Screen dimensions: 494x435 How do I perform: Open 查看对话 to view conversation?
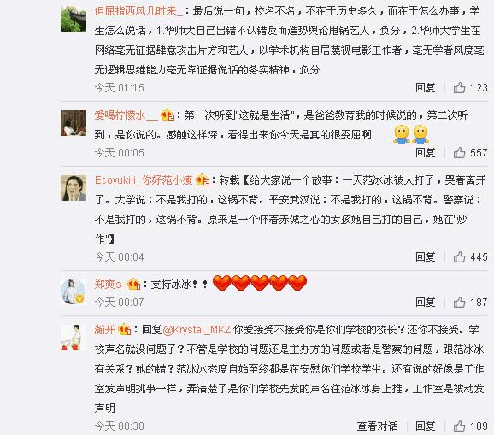[x=377, y=426]
